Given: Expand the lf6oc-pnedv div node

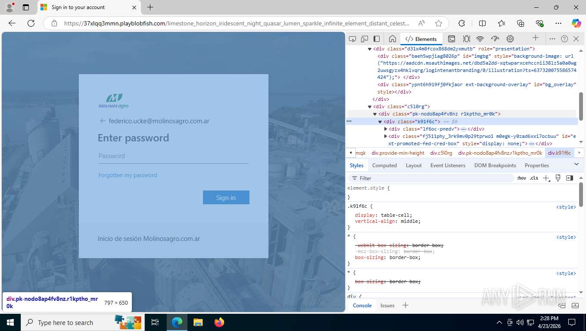Looking at the screenshot, I should pos(386,129).
